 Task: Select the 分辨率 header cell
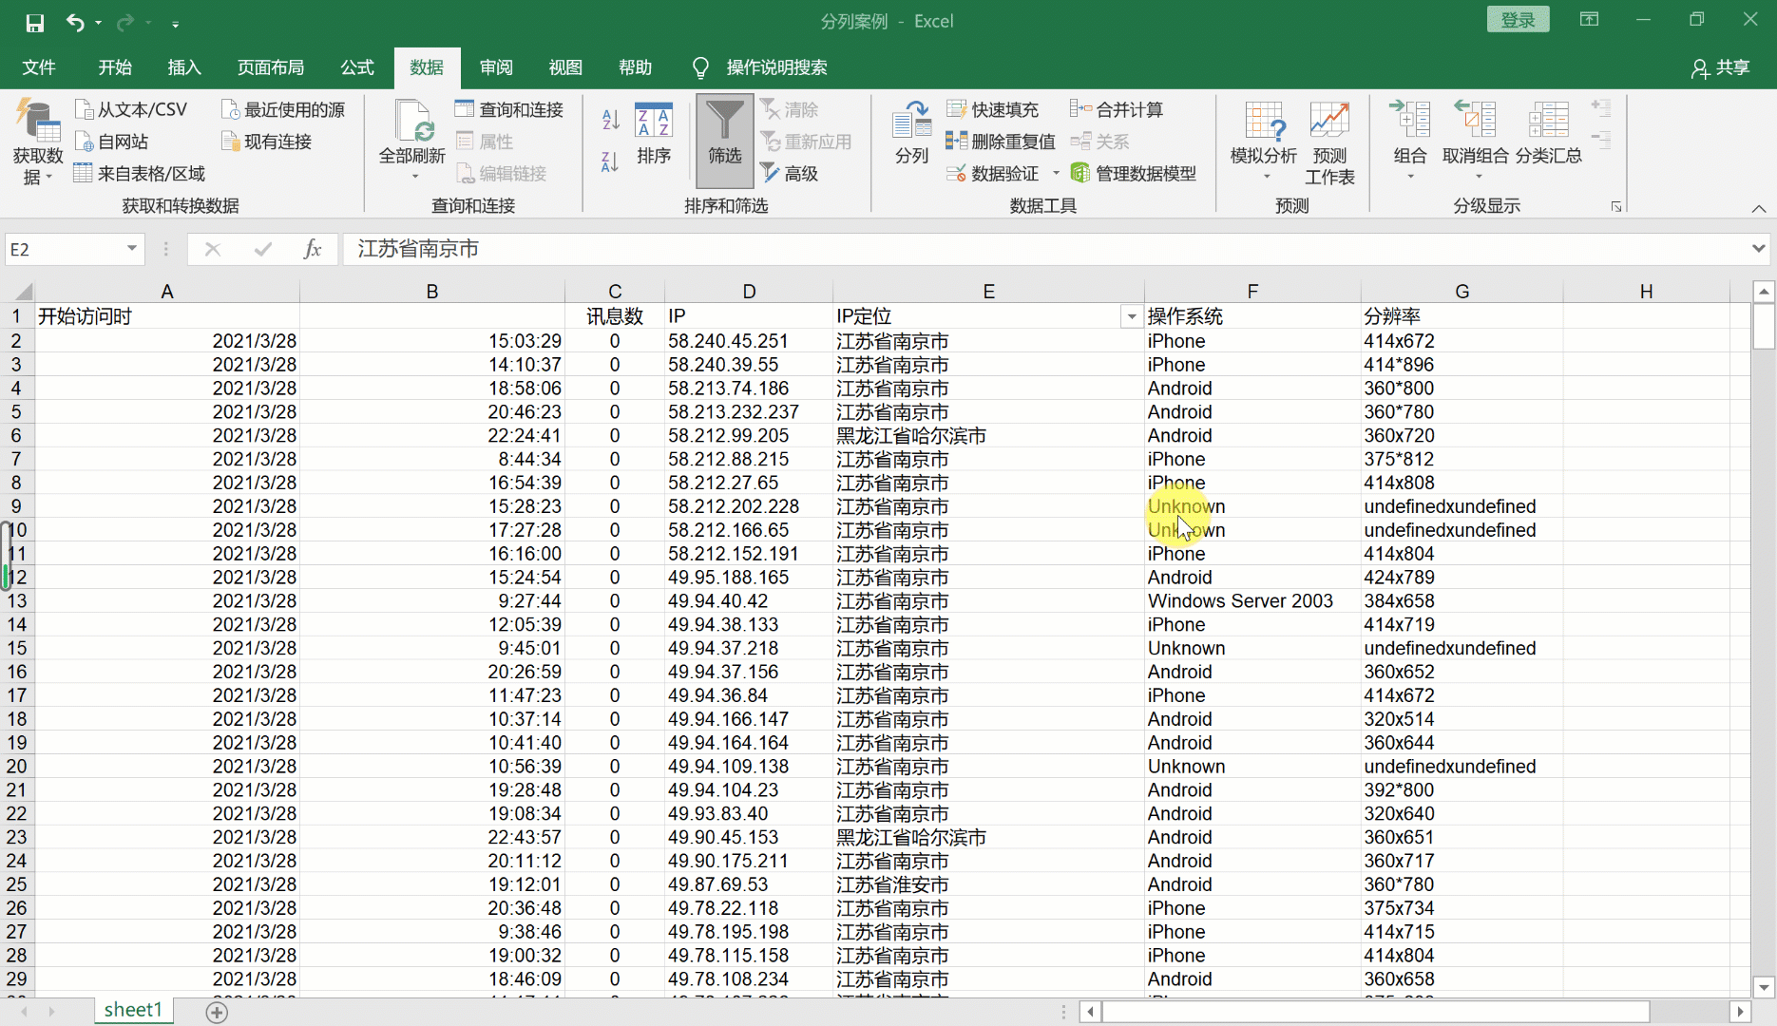point(1462,317)
